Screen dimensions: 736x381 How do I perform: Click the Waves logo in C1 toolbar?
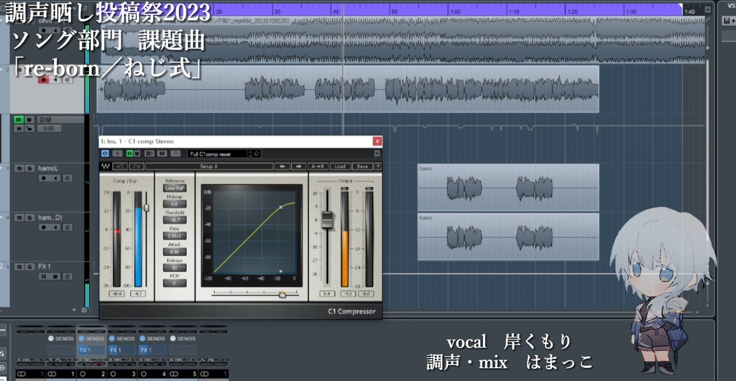pyautogui.click(x=105, y=166)
